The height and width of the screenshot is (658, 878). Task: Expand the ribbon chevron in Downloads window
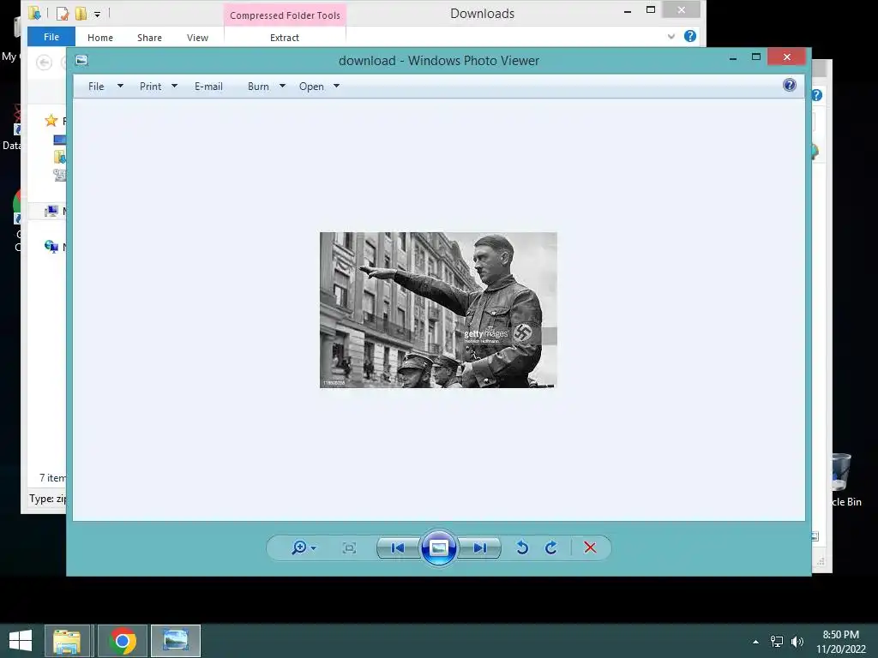671,36
